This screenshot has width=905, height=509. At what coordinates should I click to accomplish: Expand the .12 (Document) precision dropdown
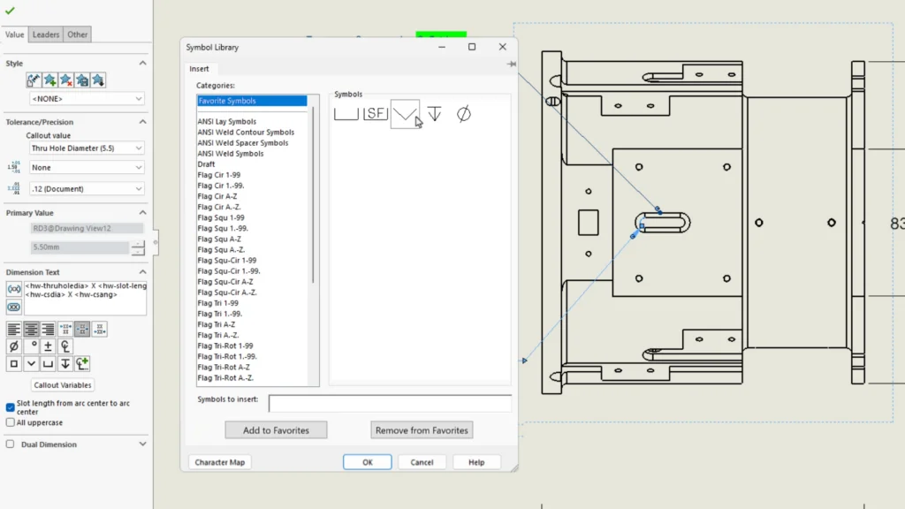(x=86, y=188)
